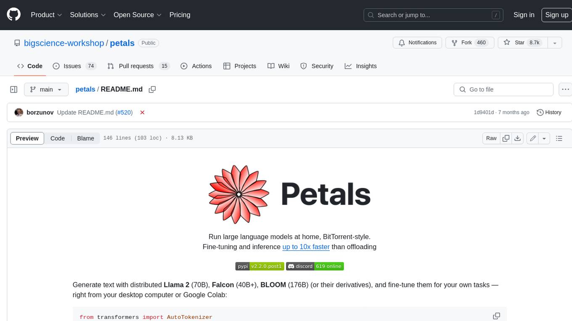This screenshot has height=321, width=572.
Task: Click the Pull requests count 15
Action: click(164, 66)
